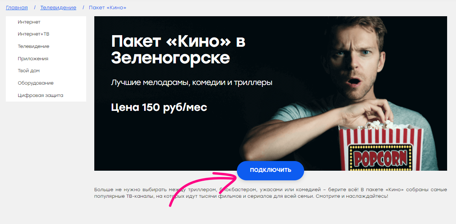
Task: Click the package description paragraph below the banner
Action: tap(271, 193)
